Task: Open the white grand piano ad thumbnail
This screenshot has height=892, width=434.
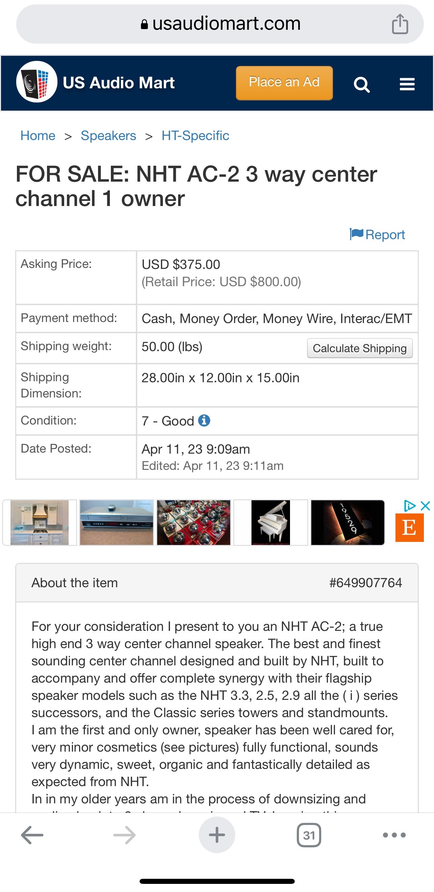Action: [271, 523]
